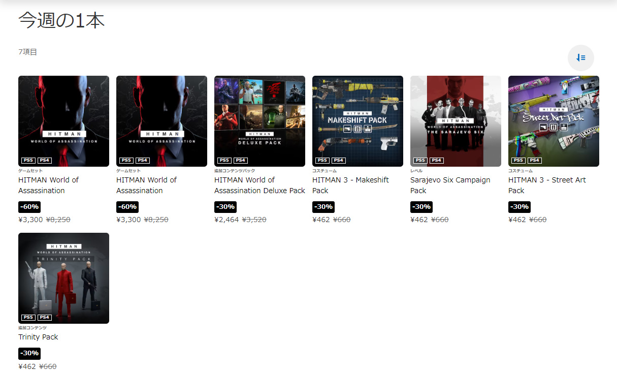The width and height of the screenshot is (617, 371).
Task: Click the PS4 badge on Deluxe Pack cover
Action: [x=241, y=160]
